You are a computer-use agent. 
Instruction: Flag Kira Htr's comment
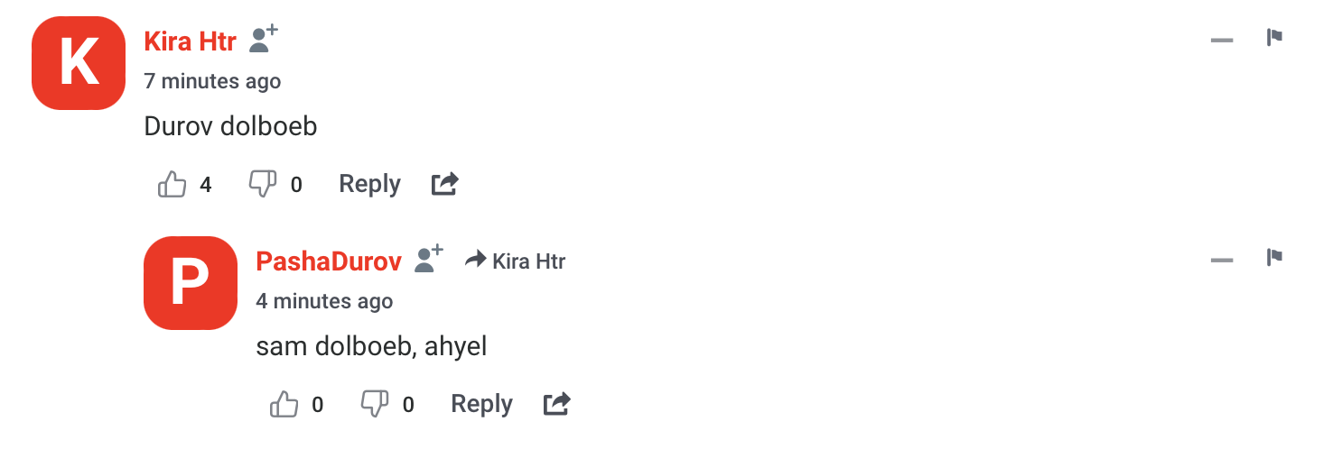pos(1274,38)
